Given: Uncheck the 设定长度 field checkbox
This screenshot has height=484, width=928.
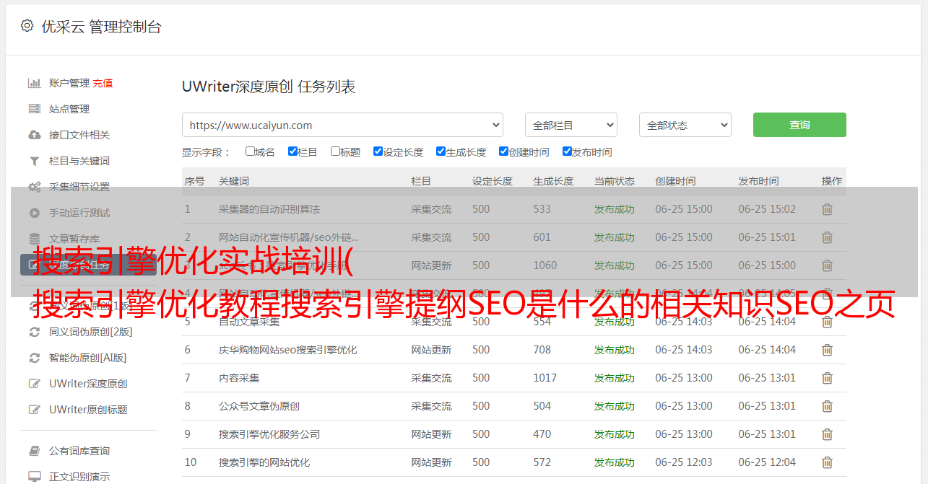Looking at the screenshot, I should click(x=378, y=151).
